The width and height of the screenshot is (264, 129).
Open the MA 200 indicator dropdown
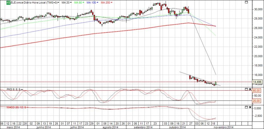[x=107, y=2]
